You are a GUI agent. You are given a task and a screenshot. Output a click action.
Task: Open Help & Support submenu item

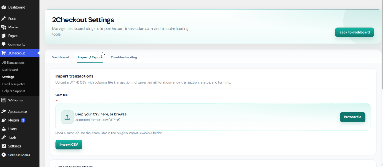point(13,91)
